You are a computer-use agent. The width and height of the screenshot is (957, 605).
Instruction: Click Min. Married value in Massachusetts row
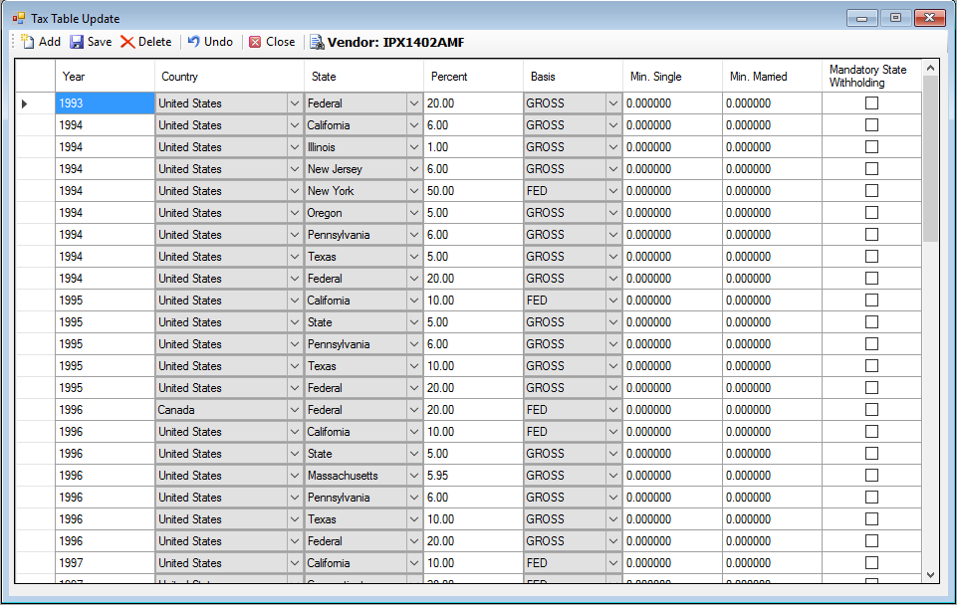[x=772, y=476]
